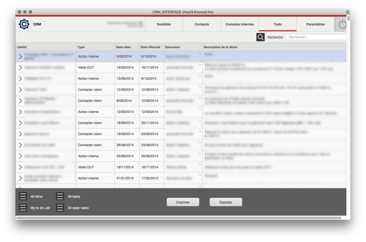Click the Recherche label next to search icon
The height and width of the screenshot is (242, 366).
275,37
